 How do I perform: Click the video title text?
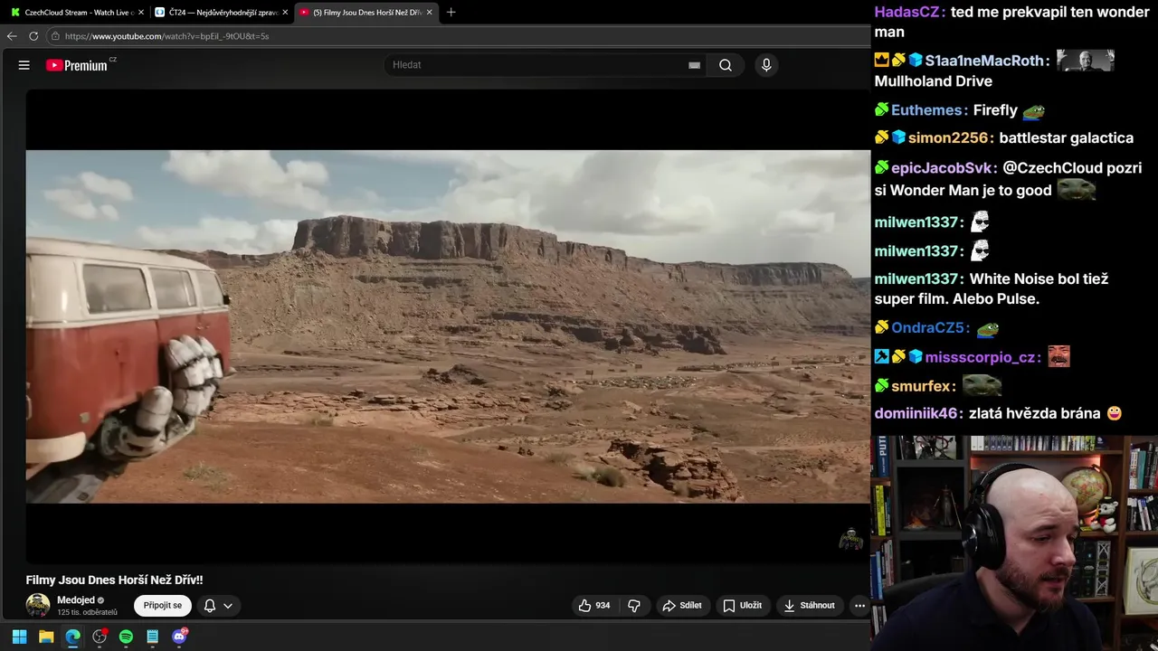tap(114, 580)
